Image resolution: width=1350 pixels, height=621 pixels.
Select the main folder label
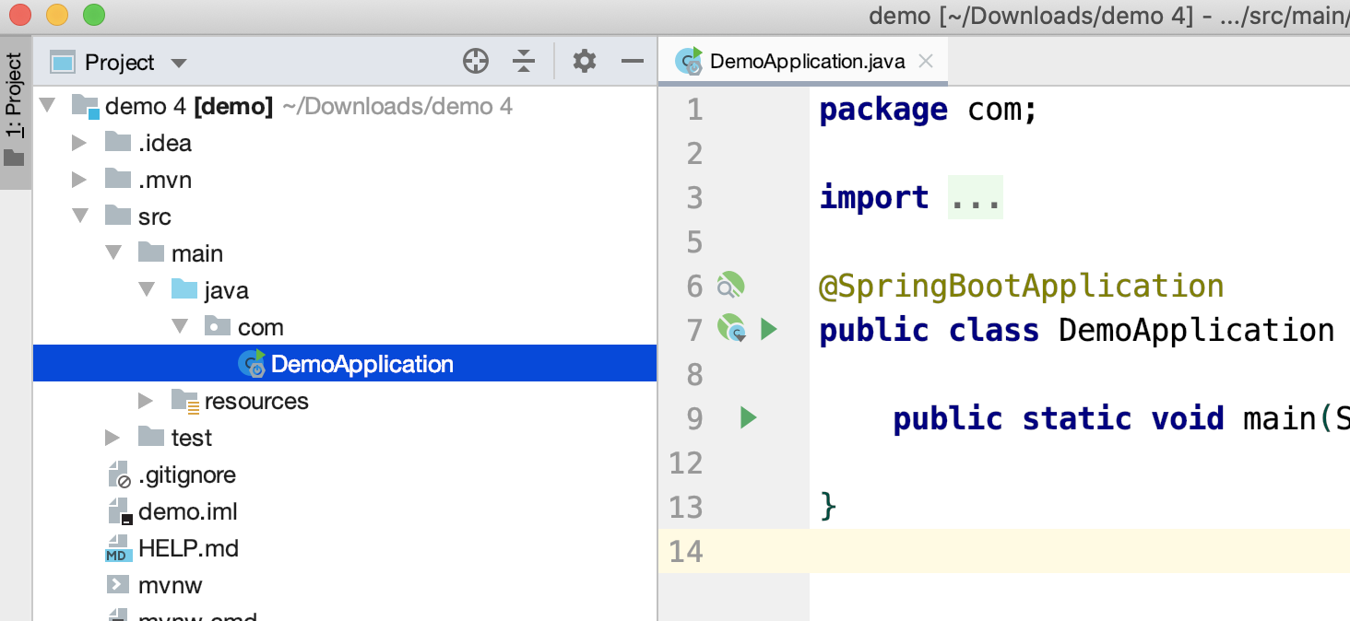pyautogui.click(x=197, y=253)
